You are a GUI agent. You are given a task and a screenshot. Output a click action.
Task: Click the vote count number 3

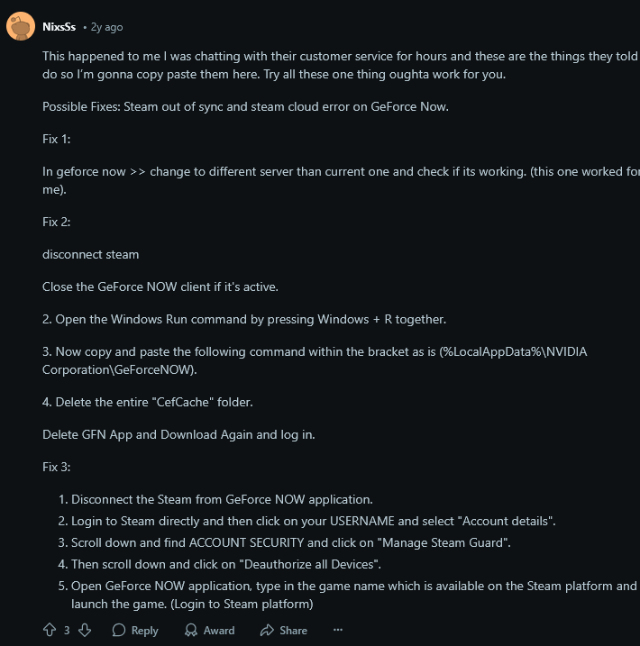click(67, 631)
